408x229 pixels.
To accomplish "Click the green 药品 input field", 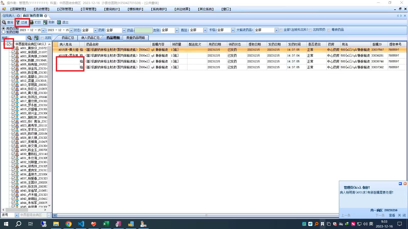I will coord(143,30).
